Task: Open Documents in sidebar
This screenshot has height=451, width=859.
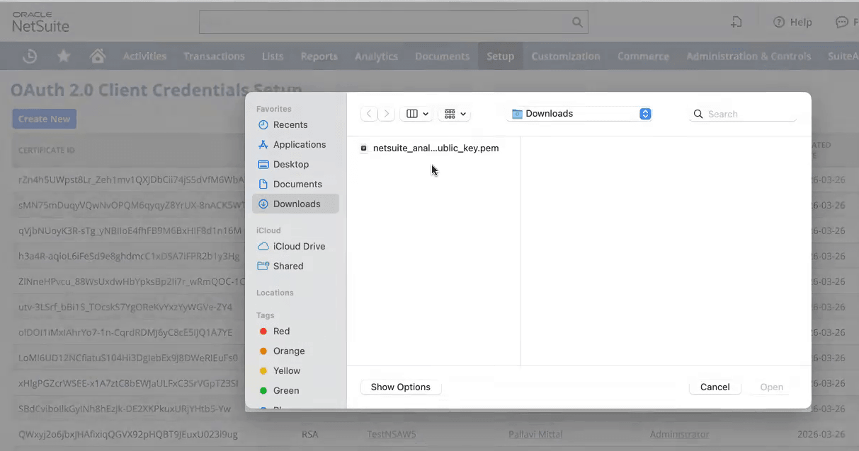Action: (x=297, y=184)
